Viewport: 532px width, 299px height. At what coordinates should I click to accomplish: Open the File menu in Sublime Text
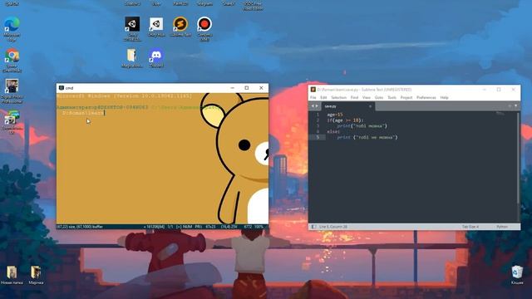pos(313,98)
